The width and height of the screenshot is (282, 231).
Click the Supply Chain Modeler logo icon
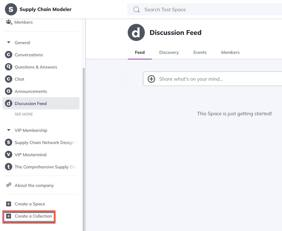[x=11, y=9]
